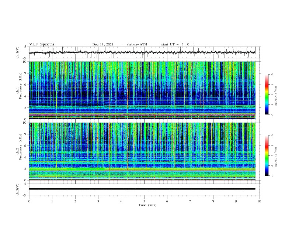Click the ch.1 color bar "-3" tick label
The height and width of the screenshot is (226, 292).
(x=272, y=74)
